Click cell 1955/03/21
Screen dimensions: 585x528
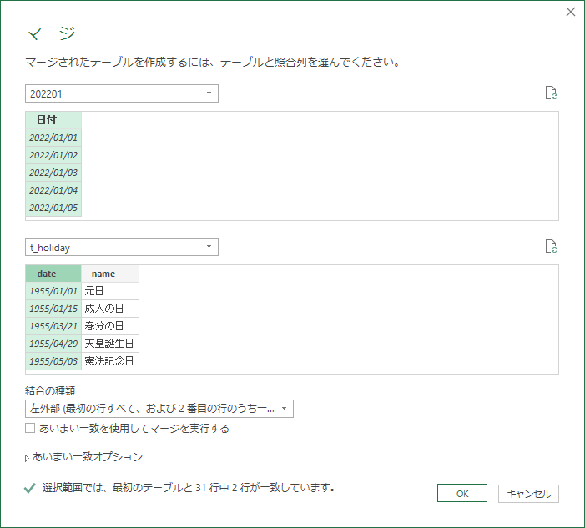tap(53, 326)
